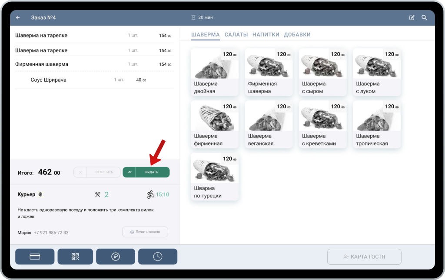Click the icon part of Выдать button

(130, 172)
